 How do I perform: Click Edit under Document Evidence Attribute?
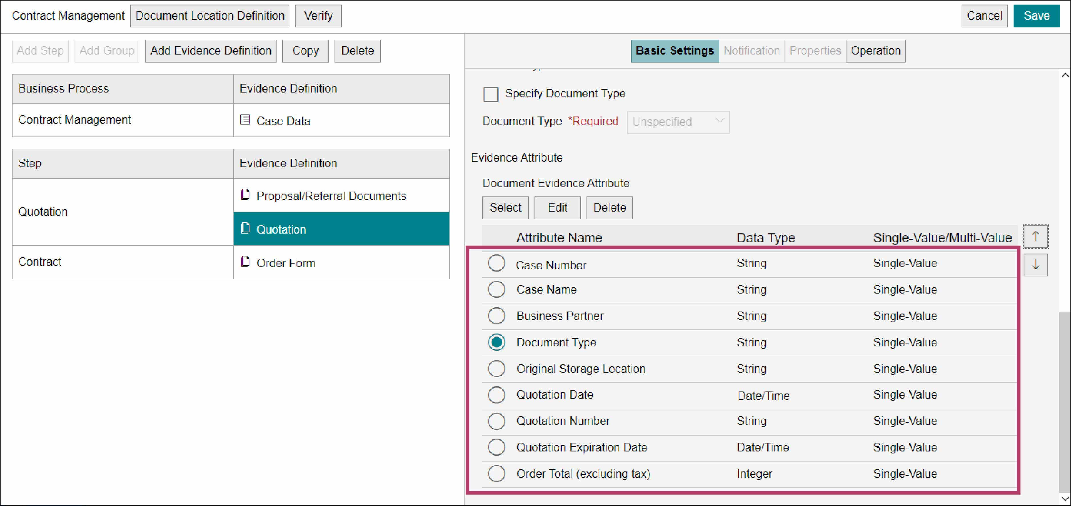[557, 208]
